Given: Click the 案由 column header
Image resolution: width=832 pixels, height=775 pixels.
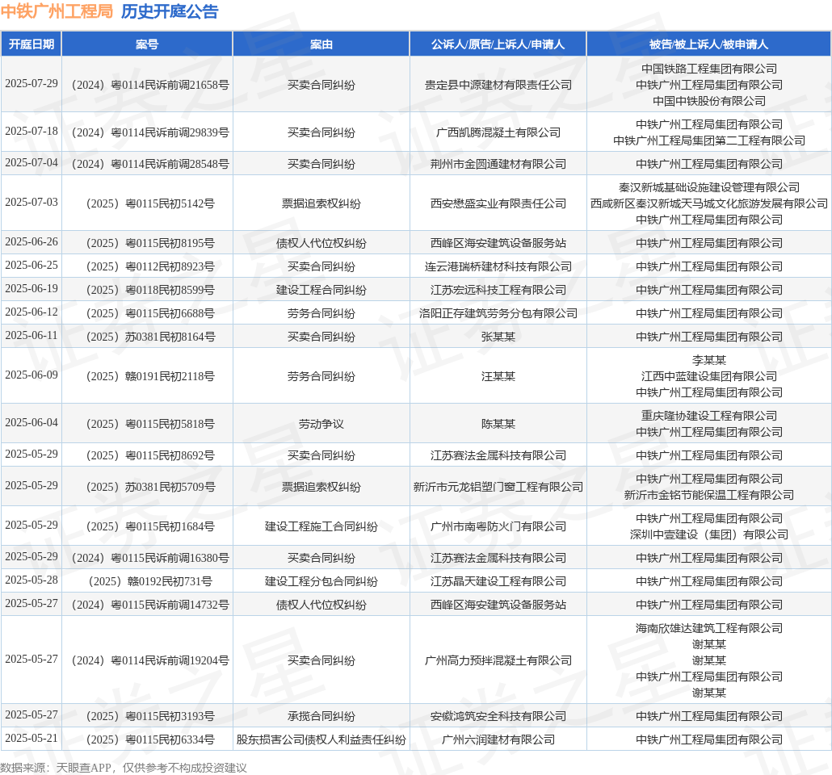Looking at the screenshot, I should tap(321, 44).
